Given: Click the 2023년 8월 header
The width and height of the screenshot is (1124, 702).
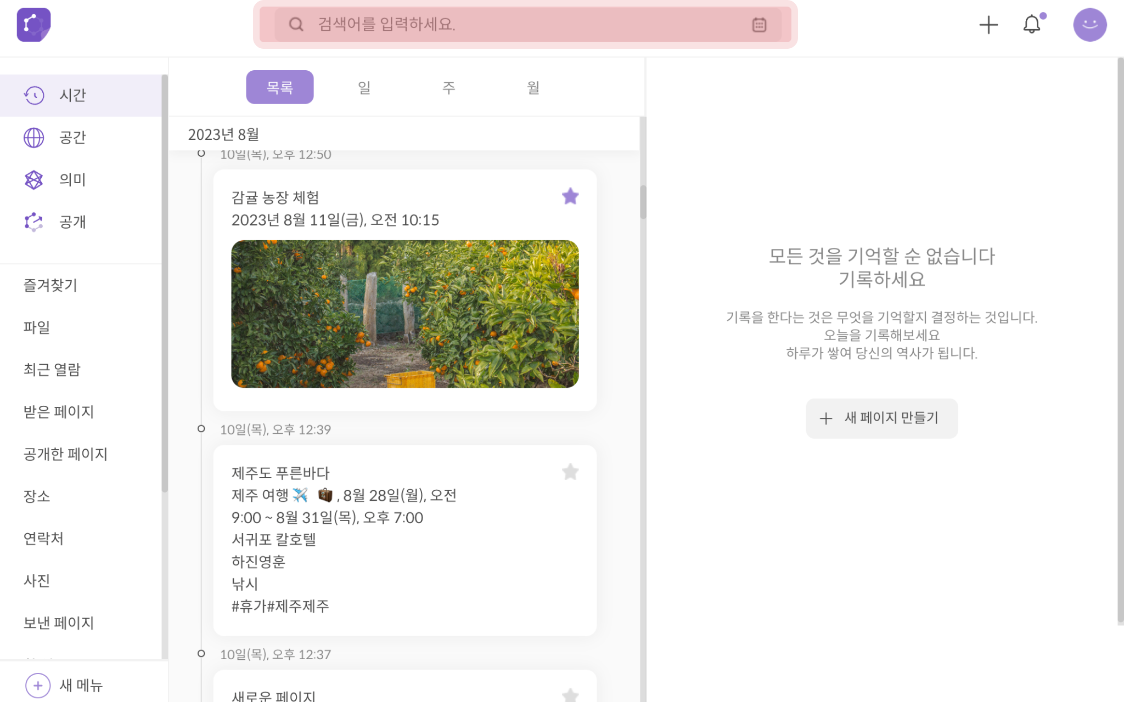Looking at the screenshot, I should click(x=223, y=134).
